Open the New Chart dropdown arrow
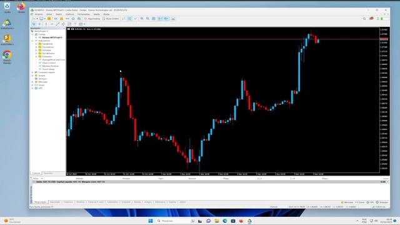This screenshot has width=400, height=225. pos(37,19)
